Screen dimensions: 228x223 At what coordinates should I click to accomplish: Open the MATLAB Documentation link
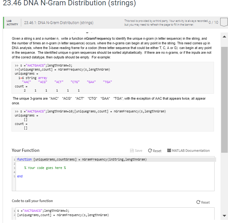(191, 151)
